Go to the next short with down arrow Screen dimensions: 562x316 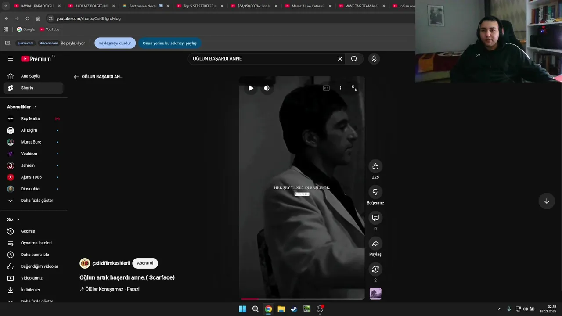coord(547,201)
